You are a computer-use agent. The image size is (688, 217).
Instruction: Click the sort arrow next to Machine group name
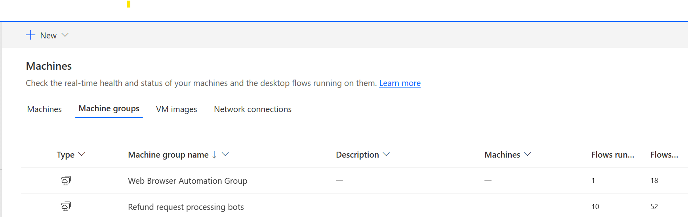point(214,154)
